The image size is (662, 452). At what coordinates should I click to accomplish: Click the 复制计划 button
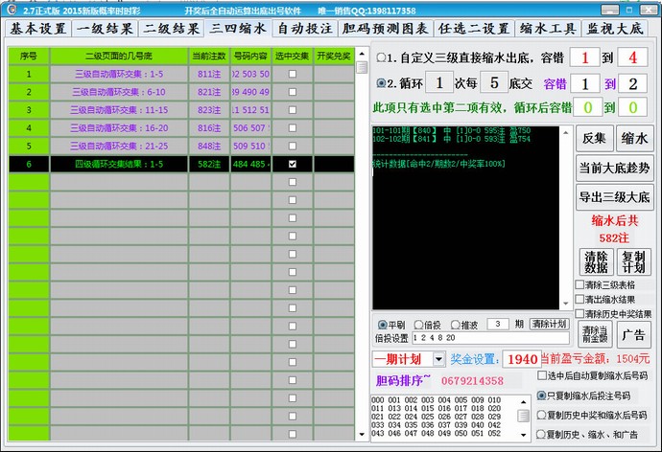tap(634, 261)
